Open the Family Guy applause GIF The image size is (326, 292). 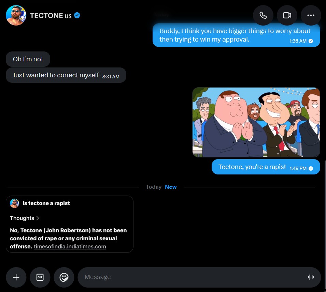click(256, 122)
